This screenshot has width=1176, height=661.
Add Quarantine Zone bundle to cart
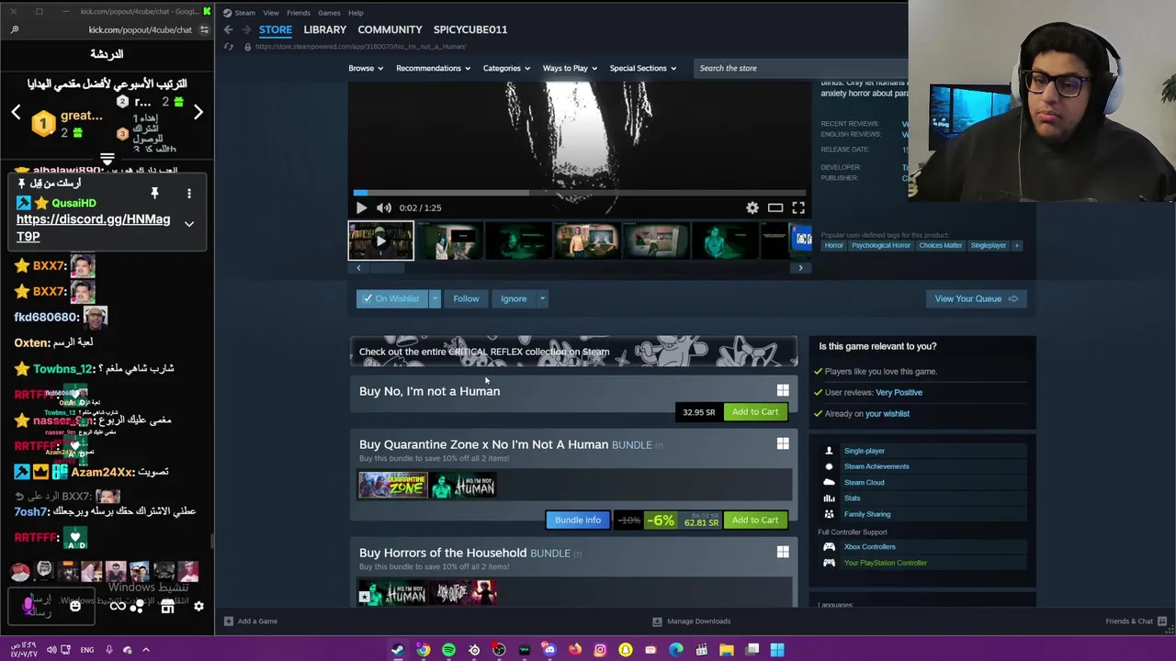(x=755, y=521)
